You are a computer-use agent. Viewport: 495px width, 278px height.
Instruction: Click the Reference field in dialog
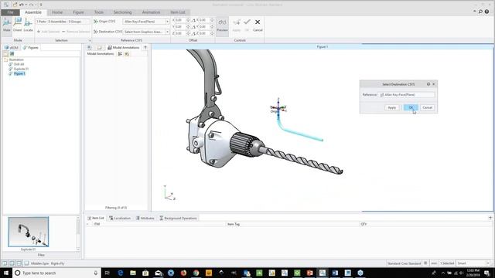406,94
